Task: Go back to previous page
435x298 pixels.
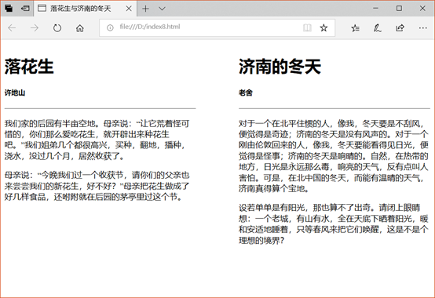Action: tap(12, 27)
